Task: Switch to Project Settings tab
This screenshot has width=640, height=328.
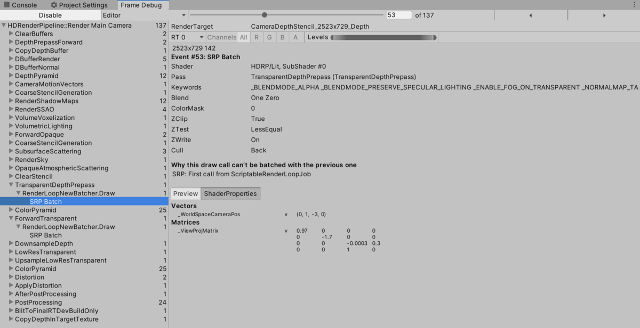Action: pos(79,5)
